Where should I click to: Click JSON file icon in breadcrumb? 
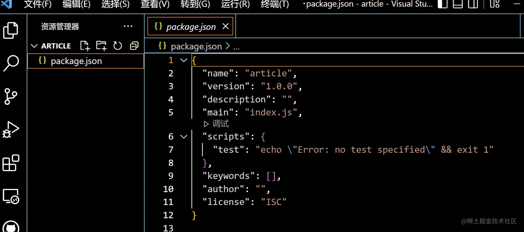coord(162,46)
